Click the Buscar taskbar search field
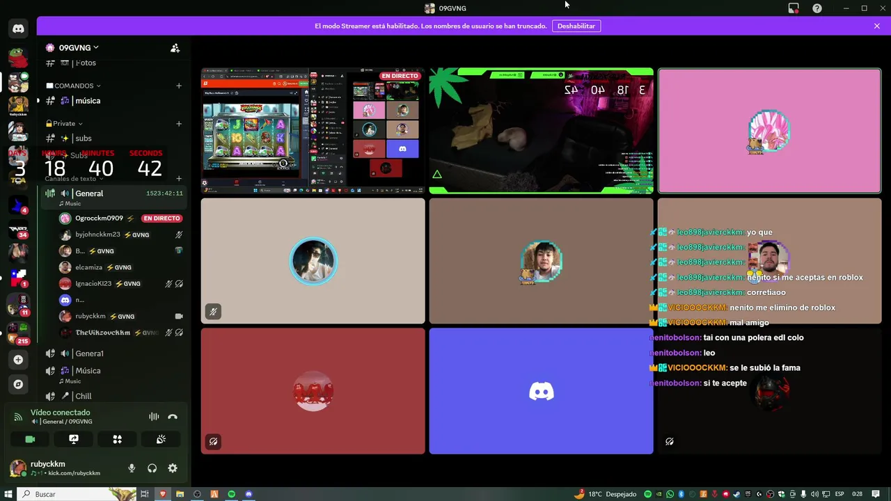Viewport: 891px width, 501px height. point(77,494)
